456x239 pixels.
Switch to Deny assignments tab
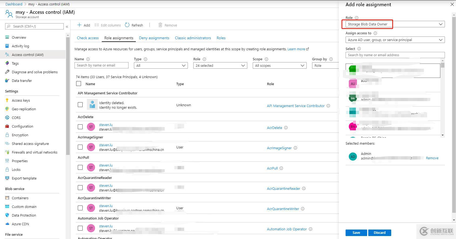[x=154, y=38]
